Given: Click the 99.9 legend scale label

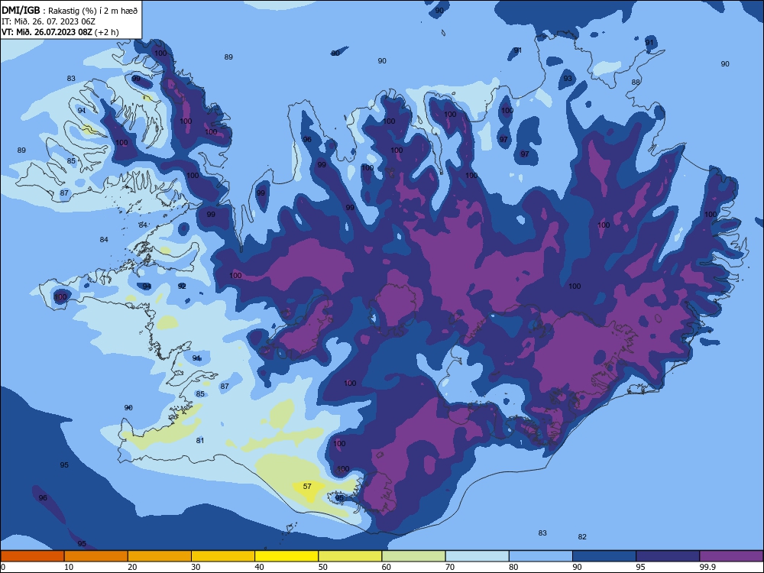Looking at the screenshot, I should [707, 567].
